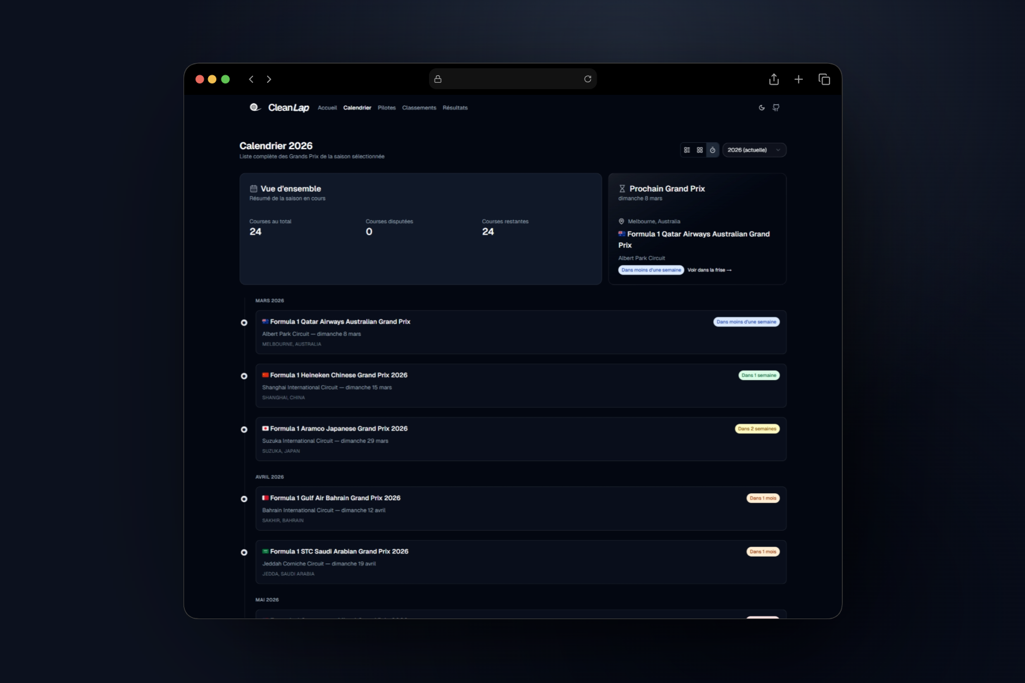Open the 2026 (actuelle) season dropdown
The image size is (1025, 683).
pos(754,150)
